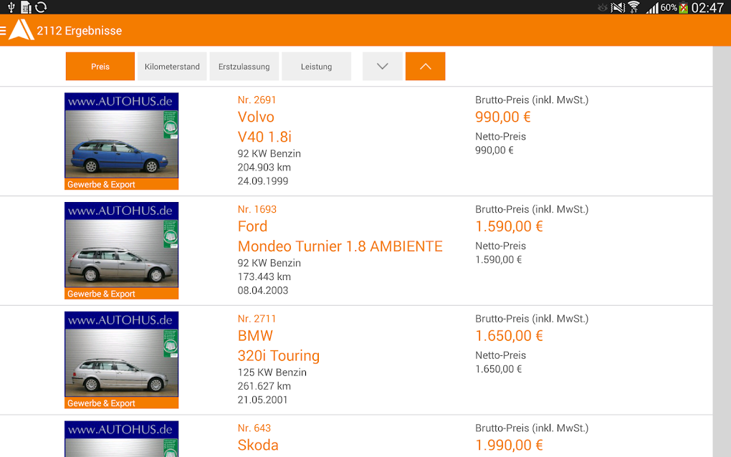The width and height of the screenshot is (731, 457).
Task: Tap the Wi-Fi icon in the status bar
Action: (x=634, y=7)
